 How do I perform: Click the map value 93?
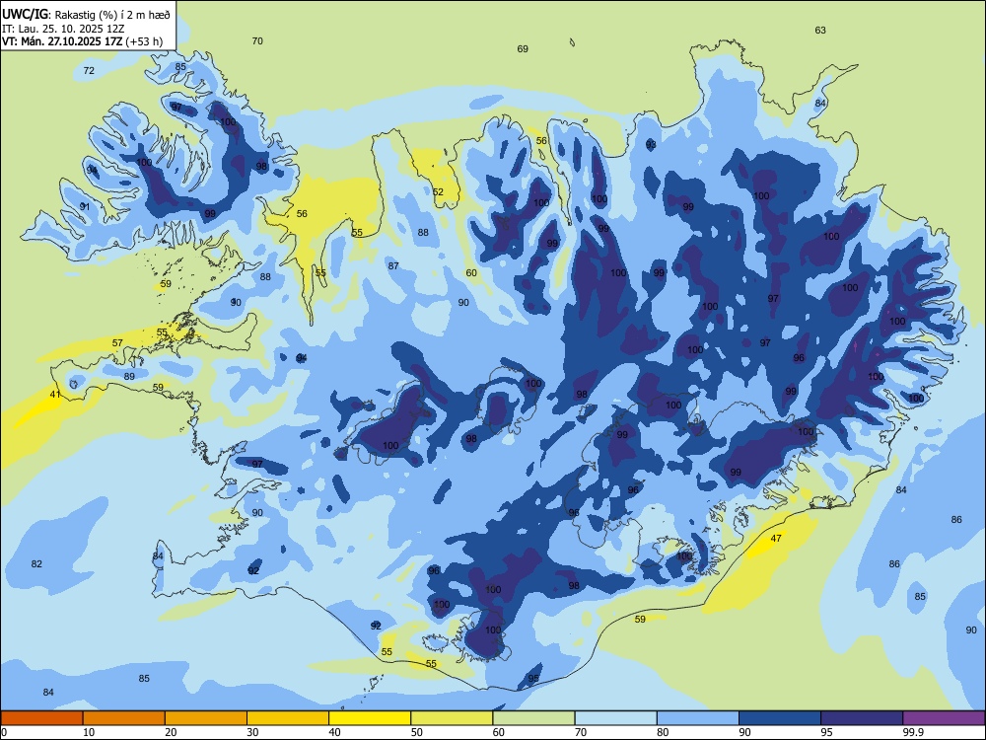pos(651,145)
